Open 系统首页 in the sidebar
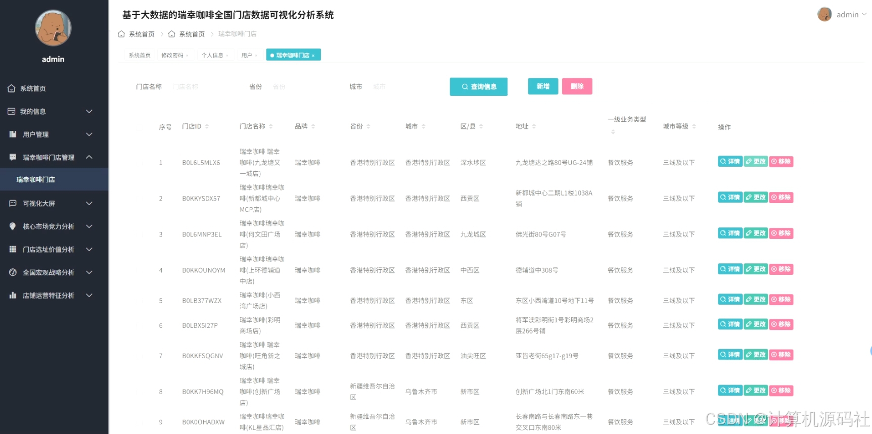The height and width of the screenshot is (434, 872). (33, 88)
